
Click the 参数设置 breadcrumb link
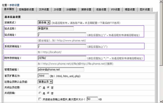(x=15, y=5)
